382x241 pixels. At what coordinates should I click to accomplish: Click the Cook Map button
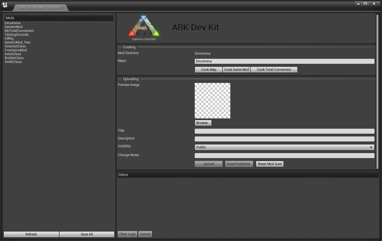(x=209, y=70)
